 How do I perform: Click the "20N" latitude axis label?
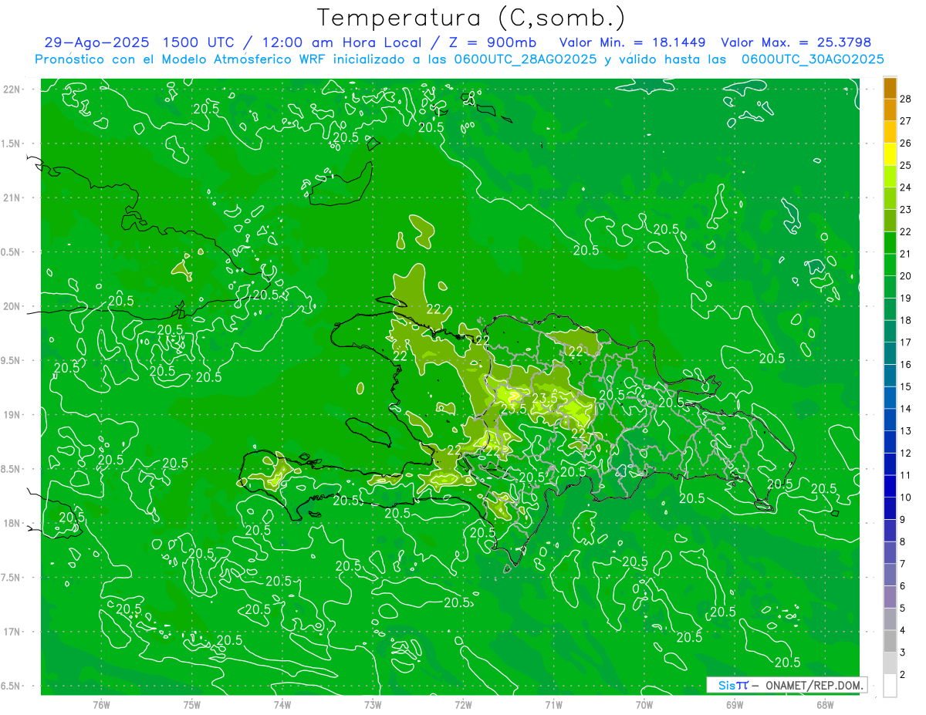(x=12, y=306)
